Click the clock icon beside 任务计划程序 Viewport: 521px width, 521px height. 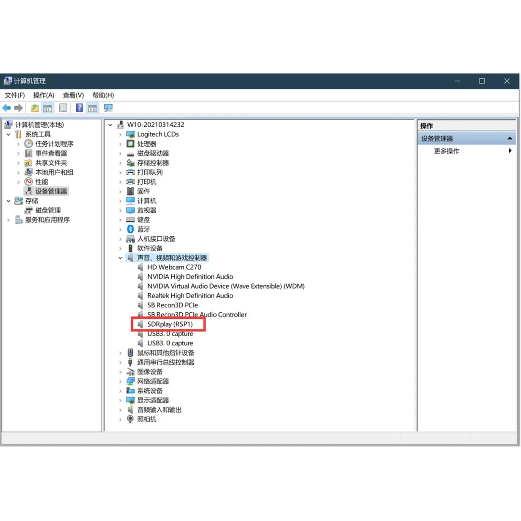tap(28, 144)
